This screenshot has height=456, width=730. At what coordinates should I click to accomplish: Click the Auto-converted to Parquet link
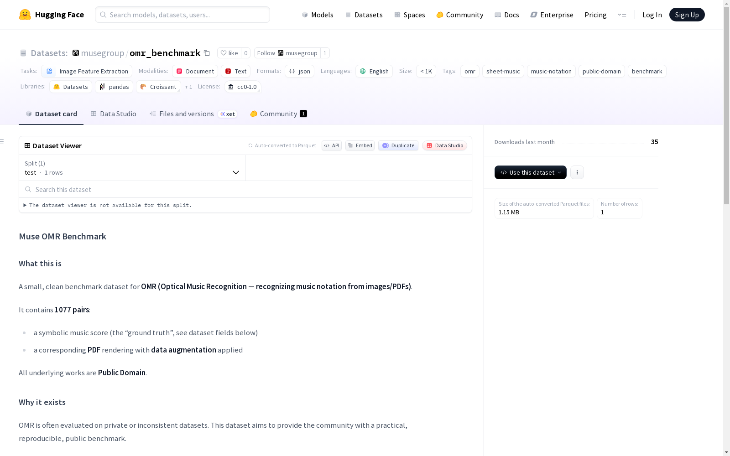(273, 145)
